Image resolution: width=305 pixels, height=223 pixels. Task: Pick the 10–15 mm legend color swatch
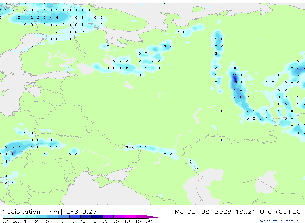click(x=64, y=217)
